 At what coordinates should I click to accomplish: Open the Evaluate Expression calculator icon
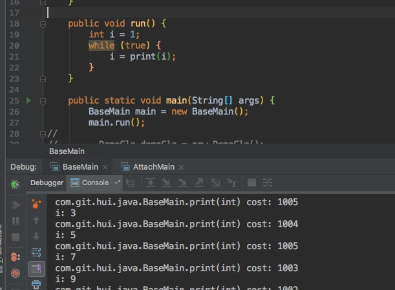[251, 183]
